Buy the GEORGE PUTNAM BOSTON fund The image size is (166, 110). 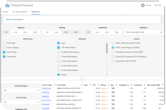pyautogui.click(x=113, y=92)
